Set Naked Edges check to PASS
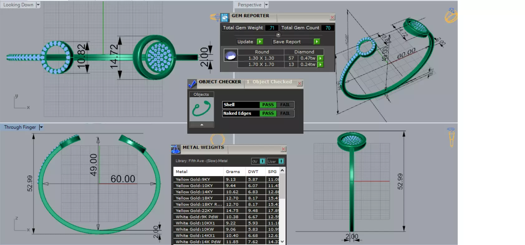 click(x=268, y=113)
